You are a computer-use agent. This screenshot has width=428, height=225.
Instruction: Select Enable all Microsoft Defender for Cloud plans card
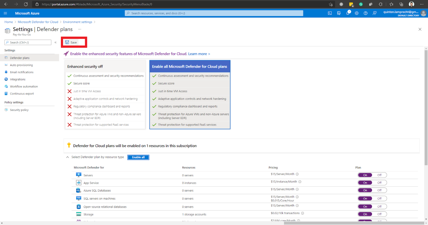pos(190,95)
